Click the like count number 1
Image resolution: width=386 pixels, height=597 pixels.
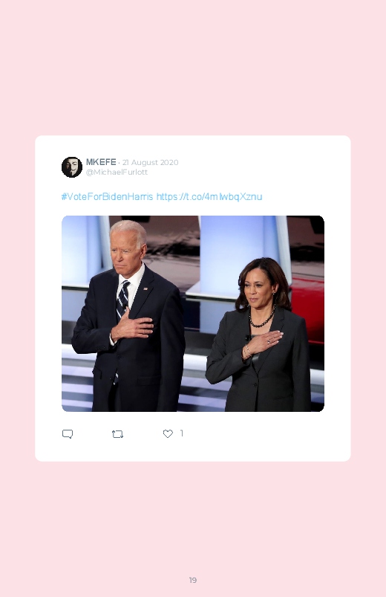182,433
